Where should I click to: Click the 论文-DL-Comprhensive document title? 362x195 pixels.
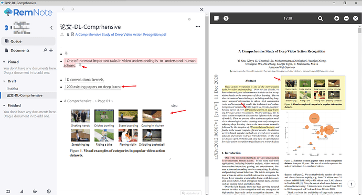pyautogui.click(x=90, y=27)
